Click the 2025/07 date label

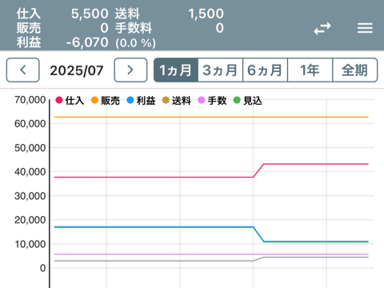(x=77, y=70)
